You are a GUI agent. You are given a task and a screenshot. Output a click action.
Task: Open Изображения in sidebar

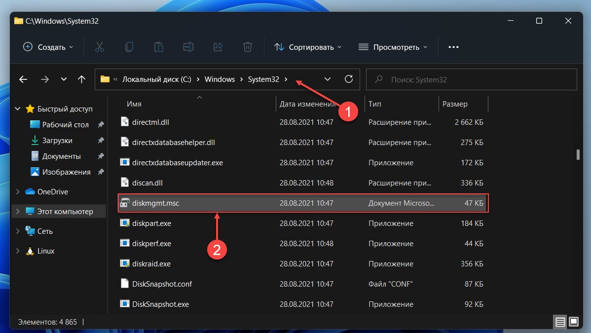[66, 172]
